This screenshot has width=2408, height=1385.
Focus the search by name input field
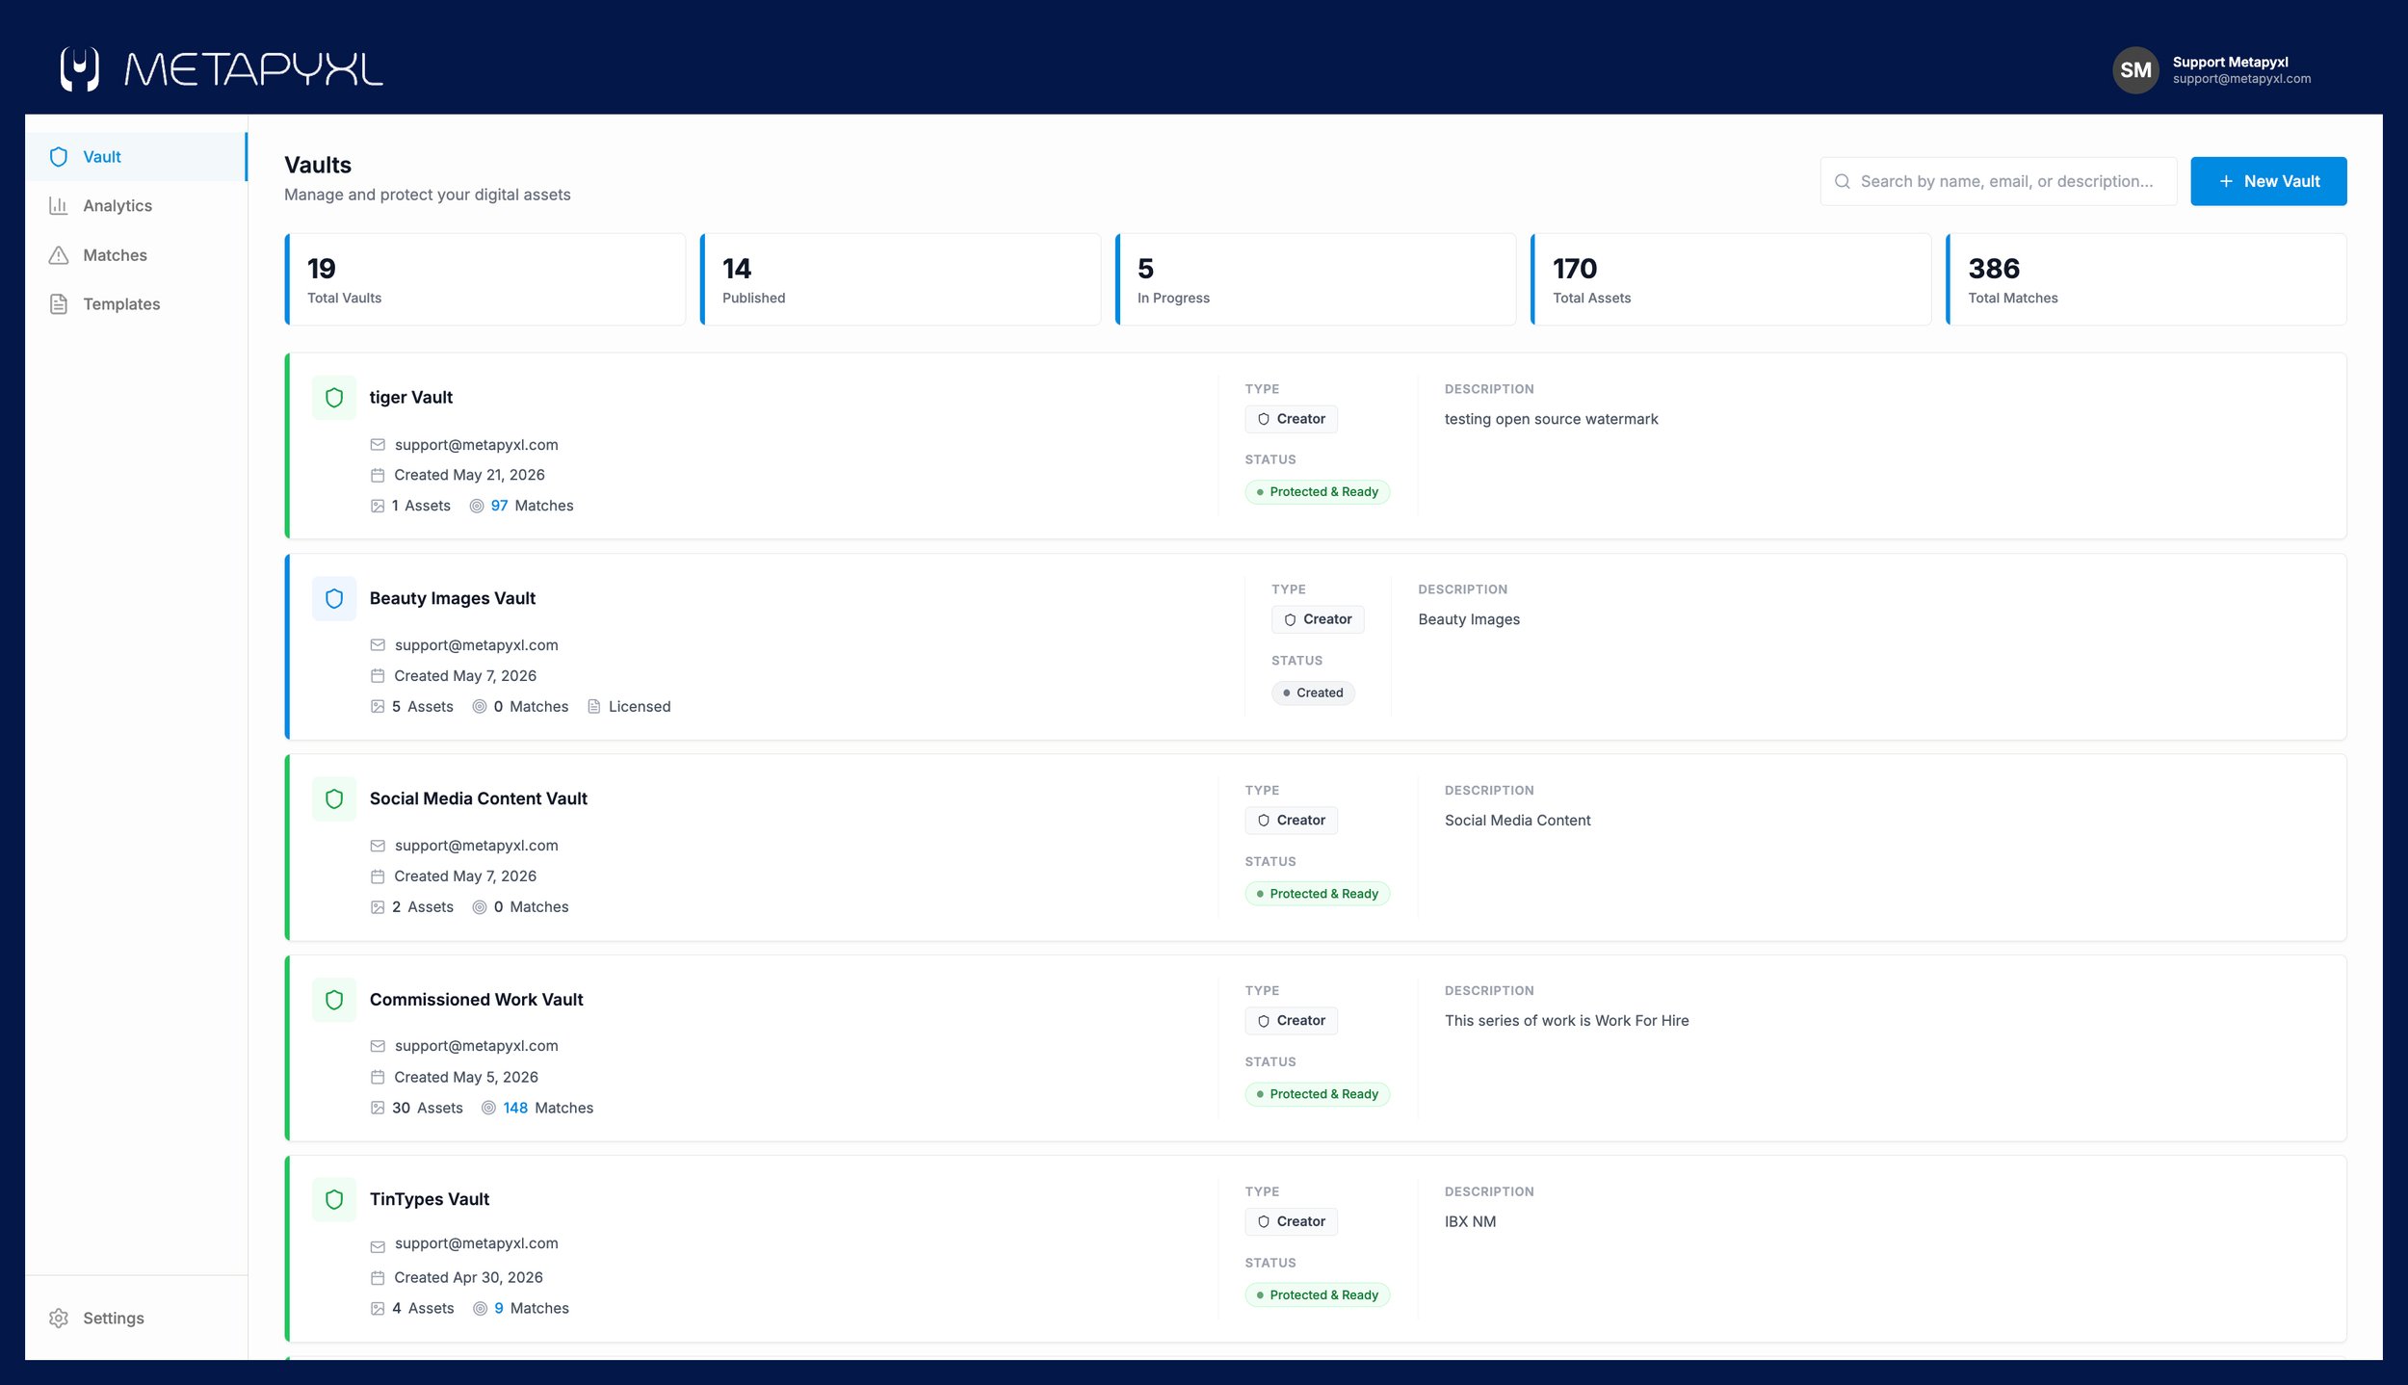click(x=1998, y=181)
